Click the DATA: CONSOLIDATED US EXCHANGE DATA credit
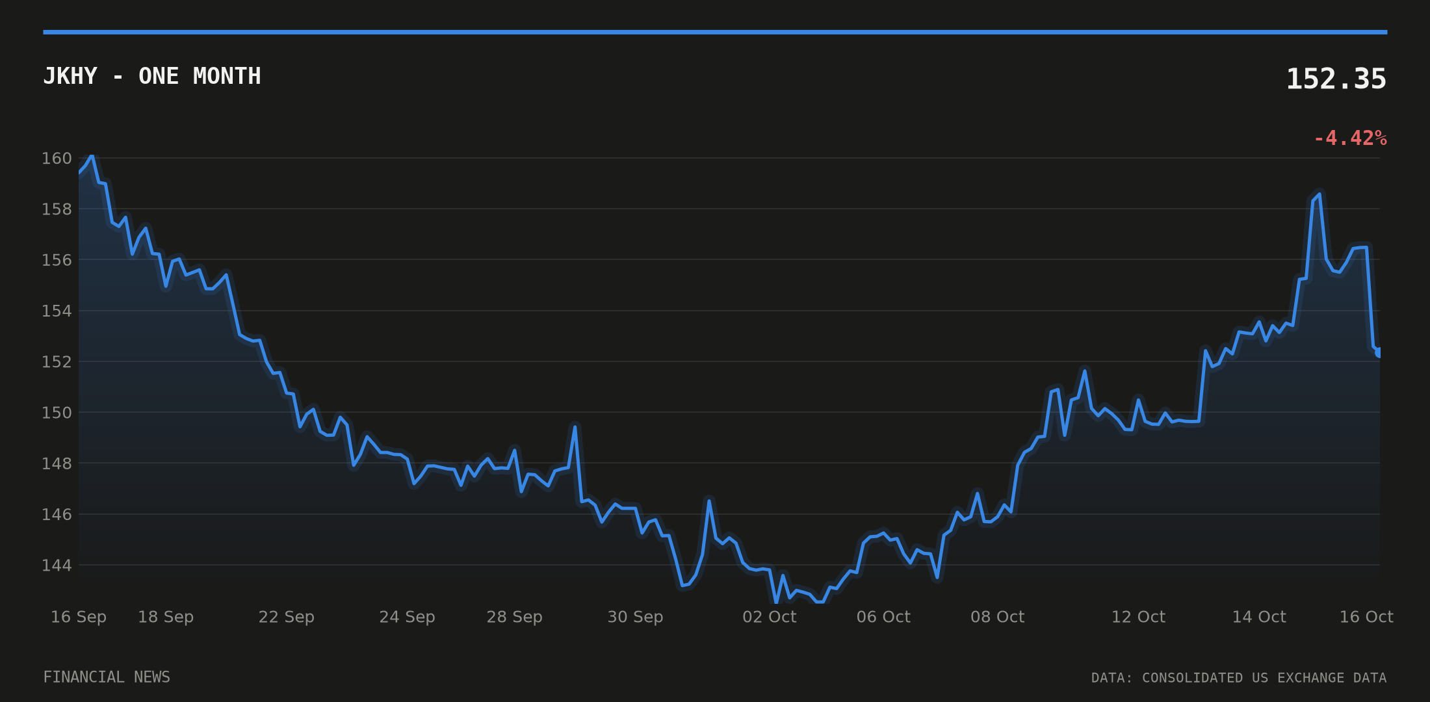The width and height of the screenshot is (1430, 702). tap(1239, 678)
